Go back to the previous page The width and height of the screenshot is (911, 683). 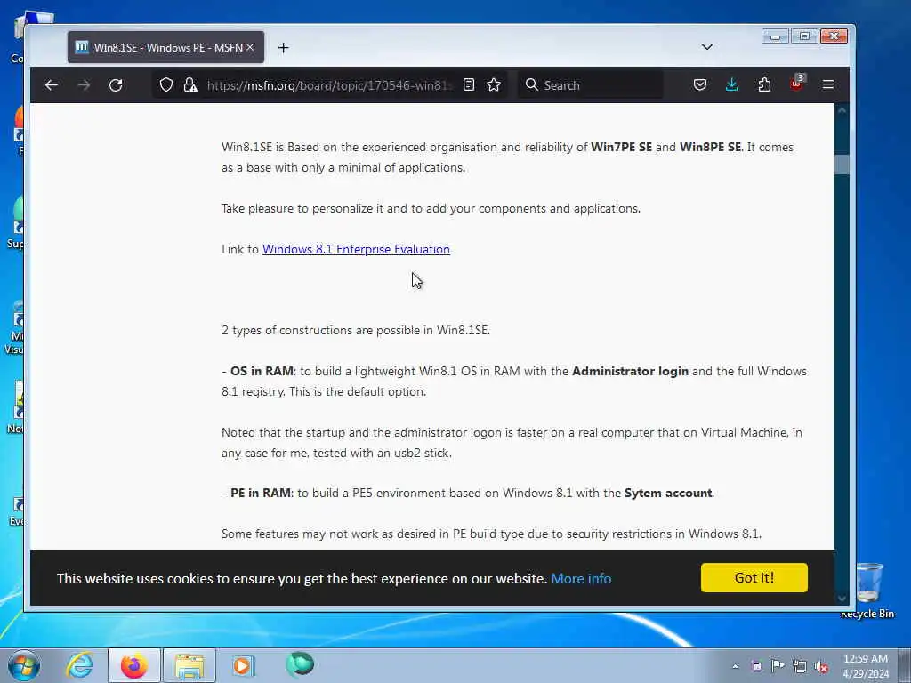(51, 85)
